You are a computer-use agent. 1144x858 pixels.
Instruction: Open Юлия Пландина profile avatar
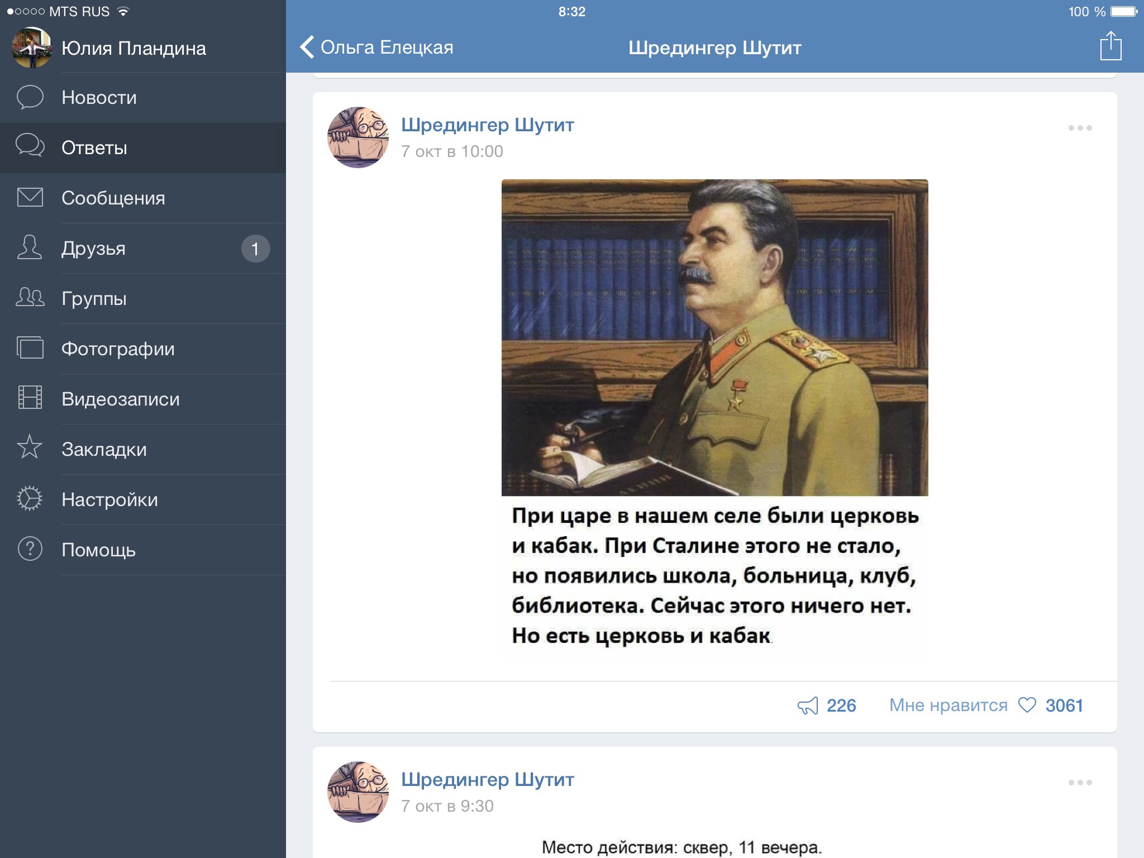click(x=31, y=48)
